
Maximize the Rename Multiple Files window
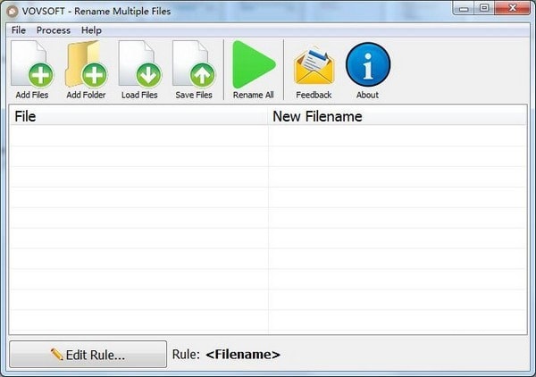(x=484, y=8)
